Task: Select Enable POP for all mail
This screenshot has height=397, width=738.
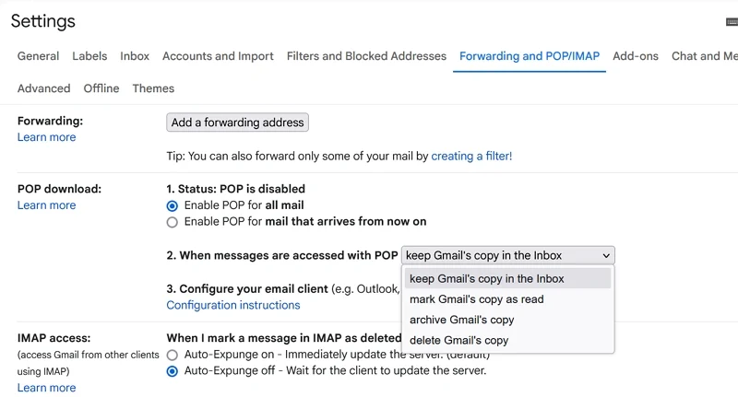Action: point(173,205)
